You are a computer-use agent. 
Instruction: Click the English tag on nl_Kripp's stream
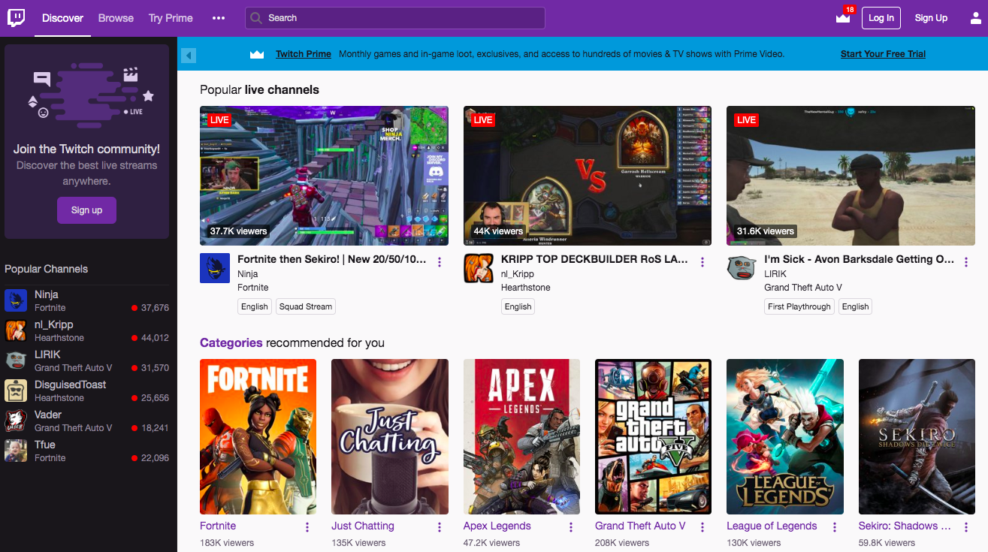click(518, 306)
